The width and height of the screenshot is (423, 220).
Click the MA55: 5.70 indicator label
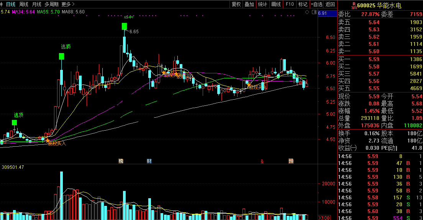48,12
